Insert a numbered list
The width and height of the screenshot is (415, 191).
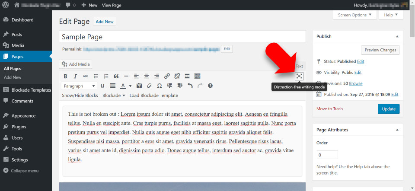106,76
